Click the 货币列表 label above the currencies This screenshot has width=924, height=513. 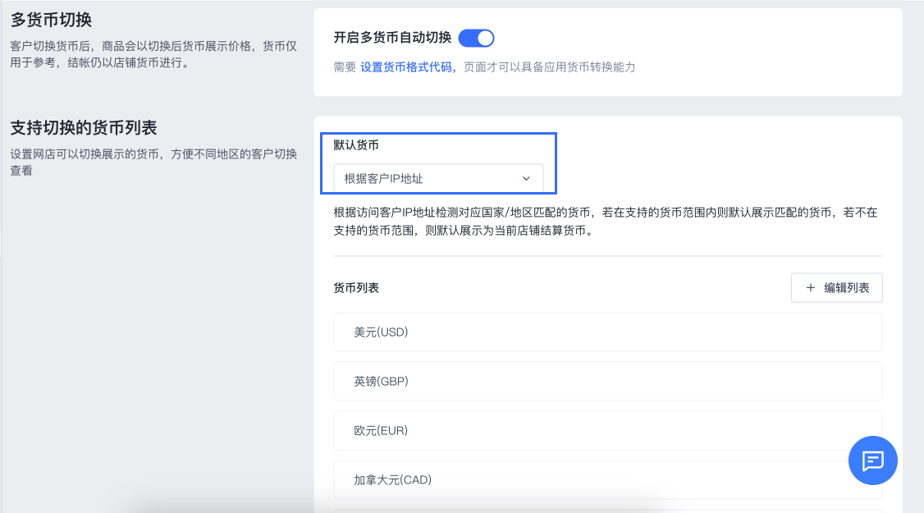point(356,288)
